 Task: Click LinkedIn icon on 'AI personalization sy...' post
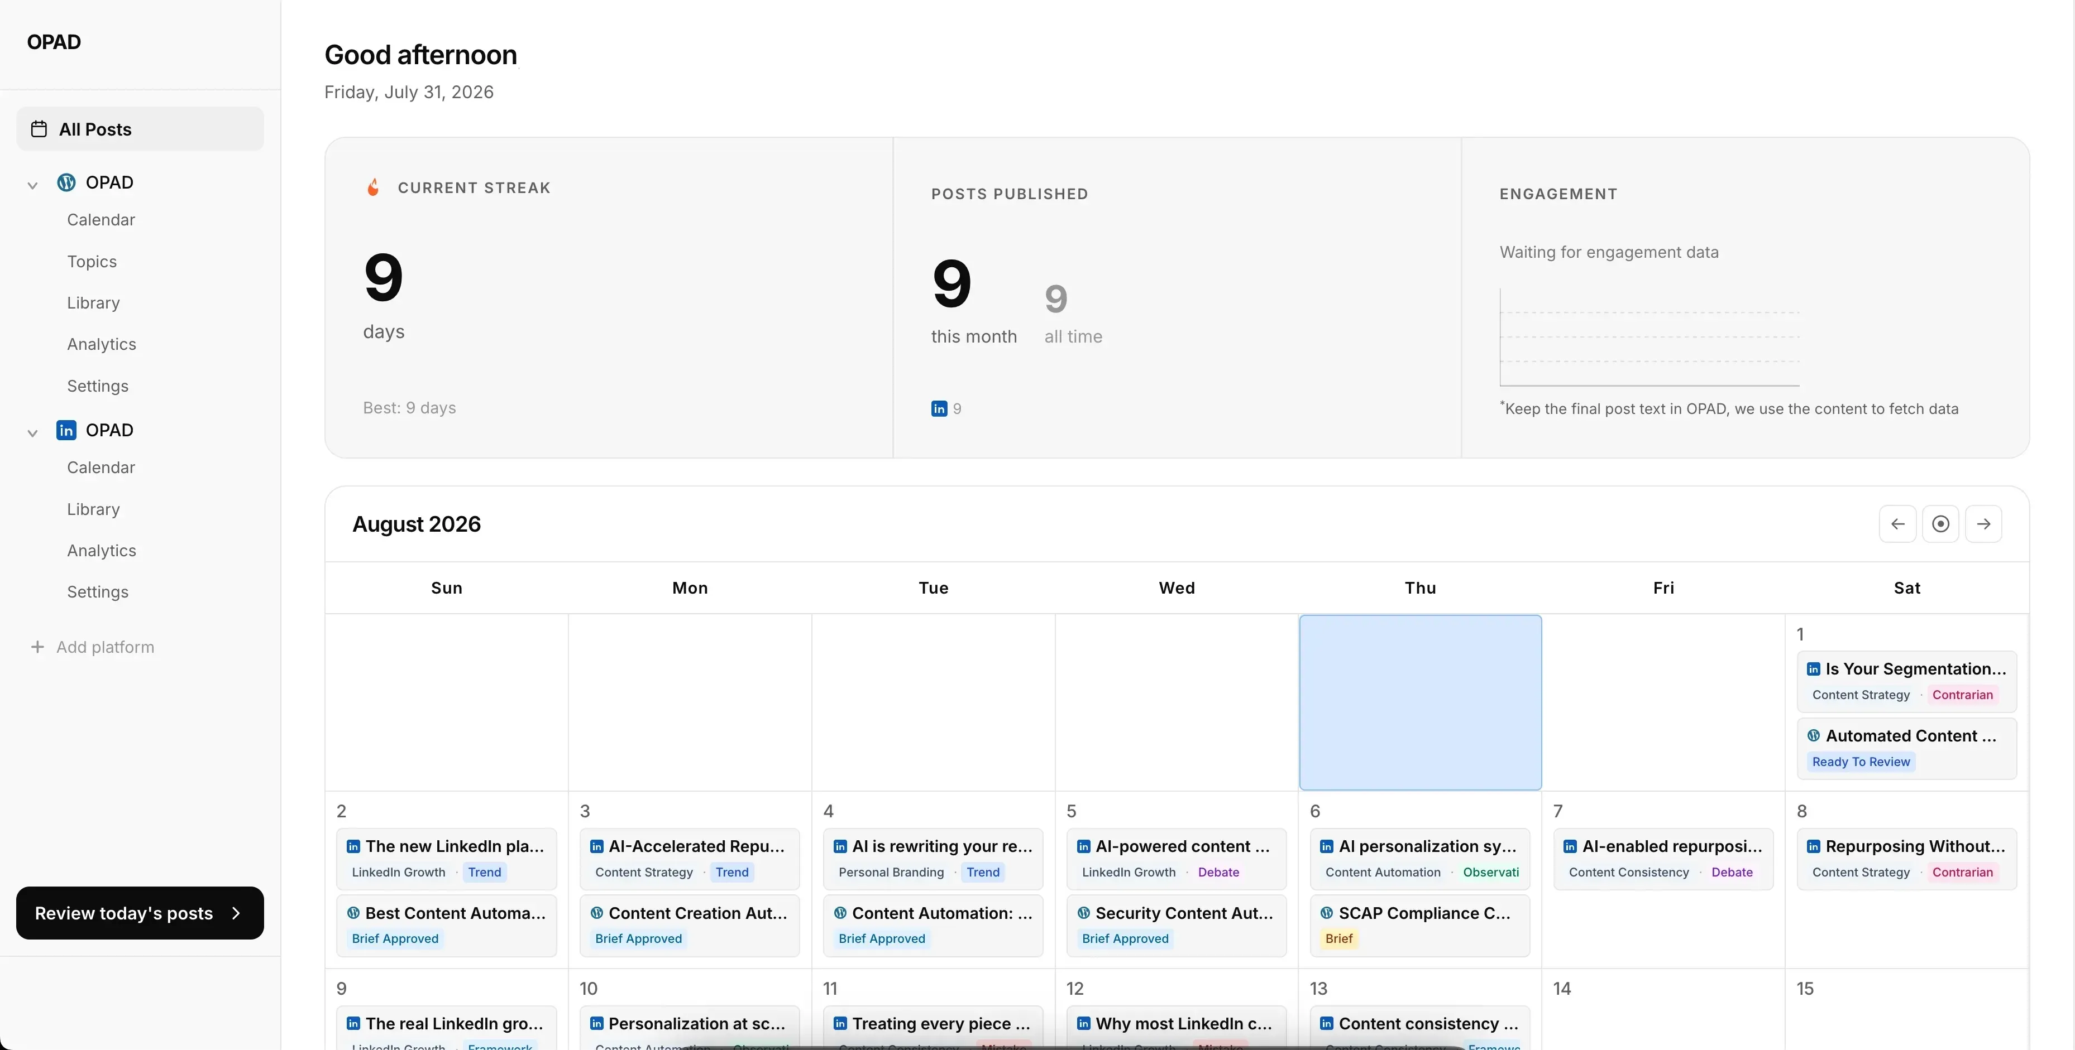[1327, 846]
